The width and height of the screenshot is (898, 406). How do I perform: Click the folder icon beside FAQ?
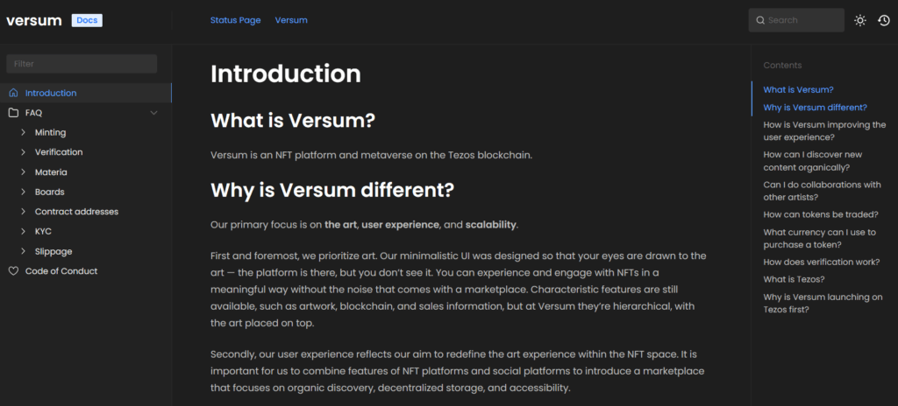pyautogui.click(x=13, y=113)
